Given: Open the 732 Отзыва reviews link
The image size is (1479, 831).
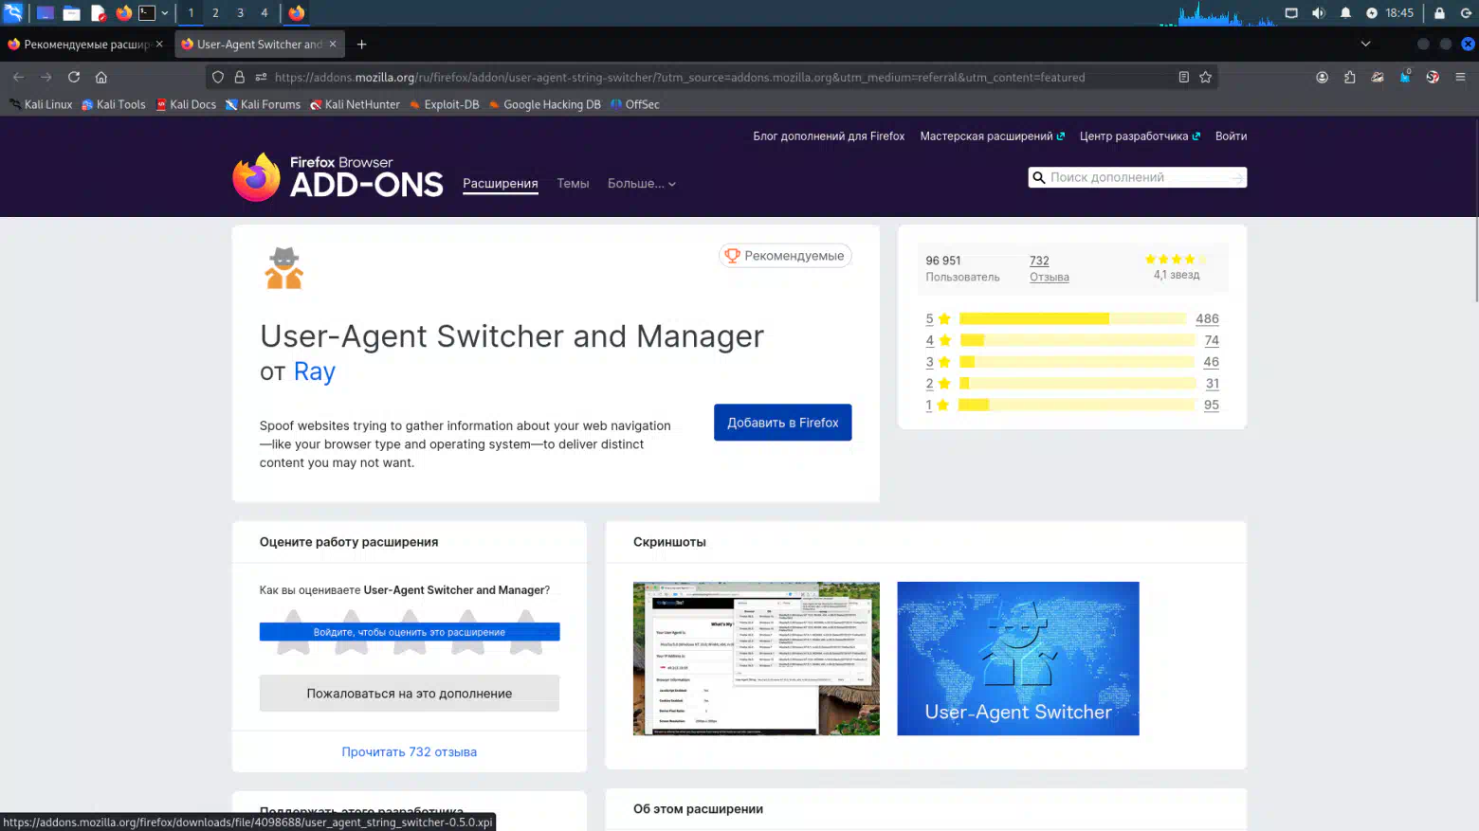Looking at the screenshot, I should click(x=1049, y=268).
